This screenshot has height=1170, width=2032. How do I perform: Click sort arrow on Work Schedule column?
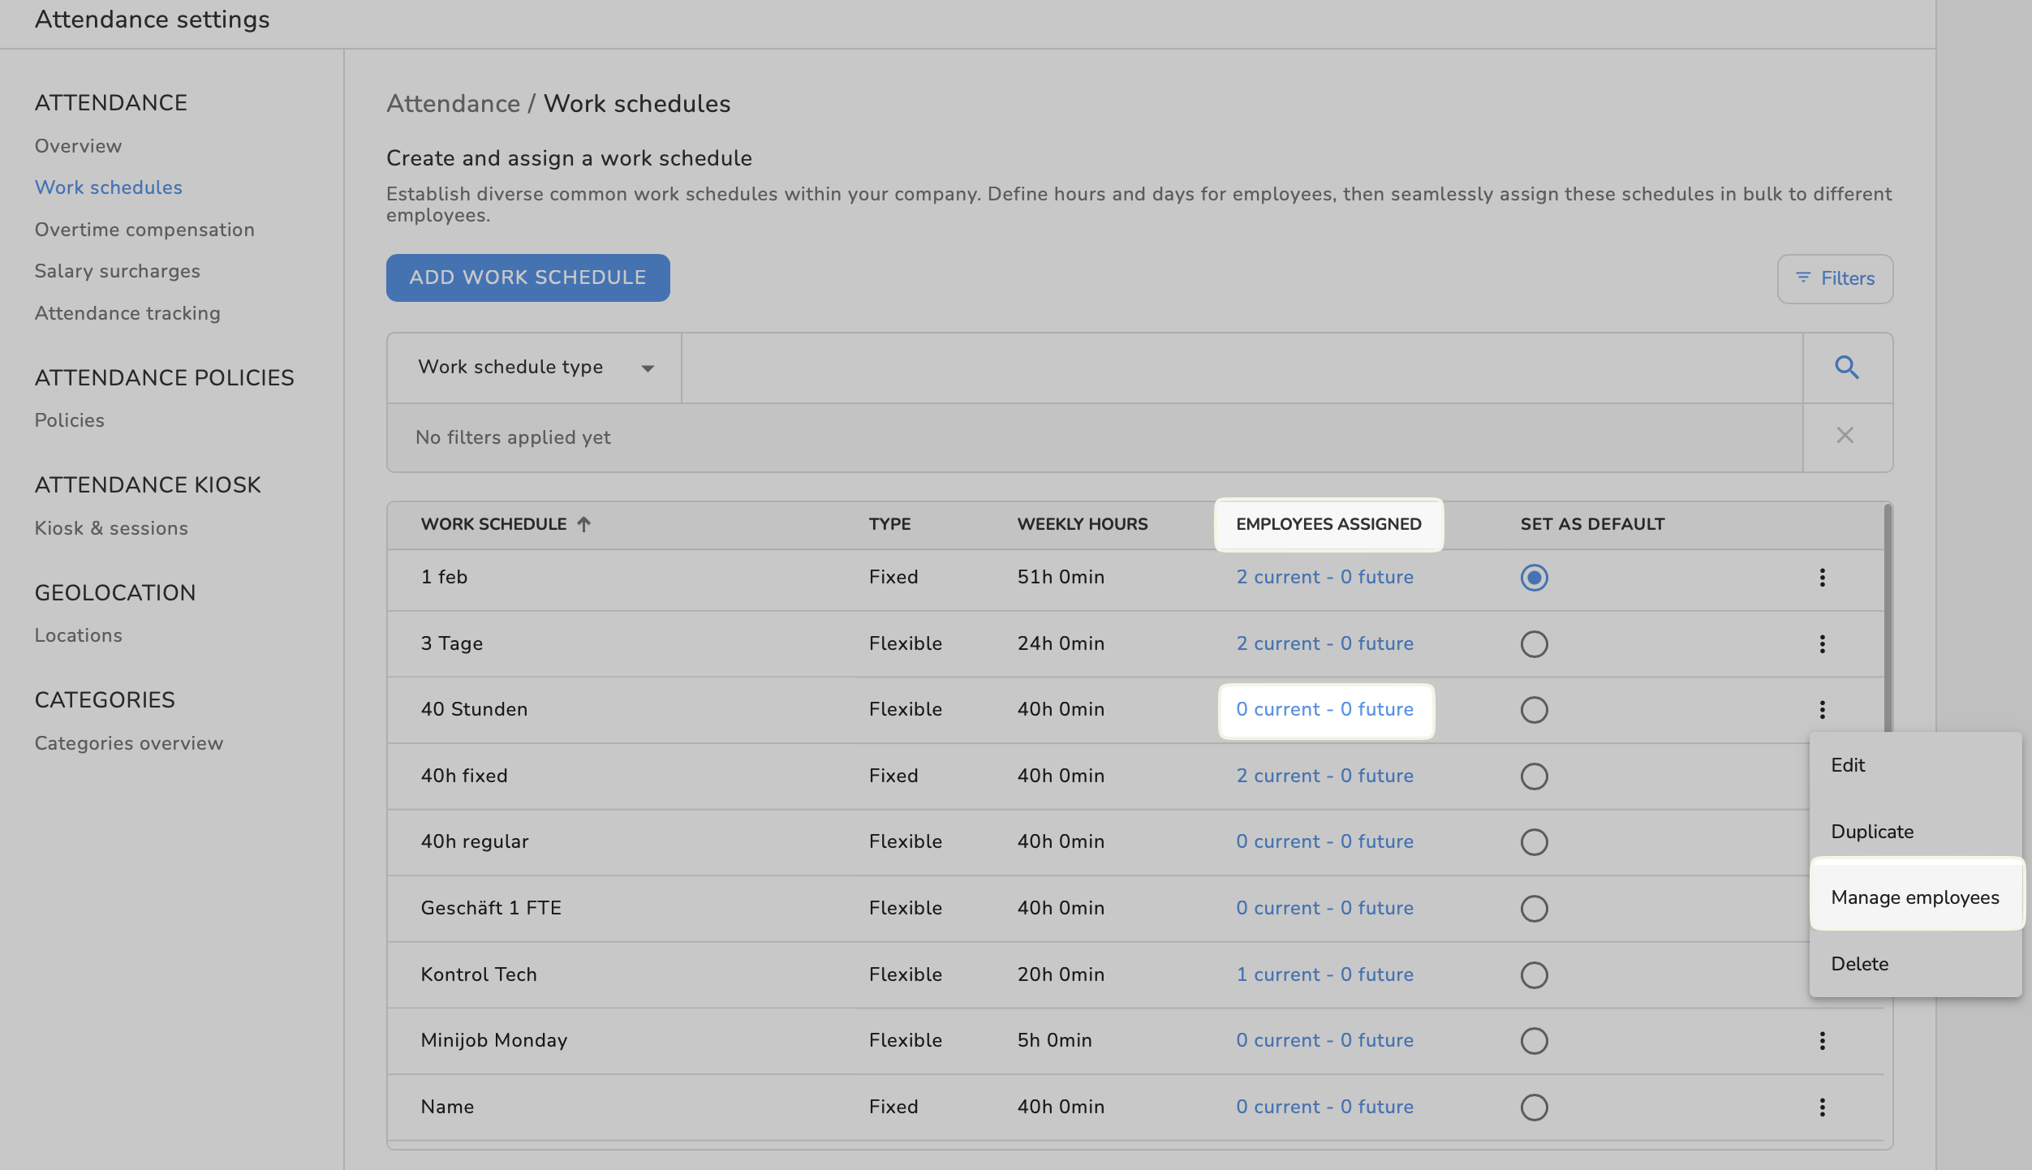pyautogui.click(x=583, y=524)
